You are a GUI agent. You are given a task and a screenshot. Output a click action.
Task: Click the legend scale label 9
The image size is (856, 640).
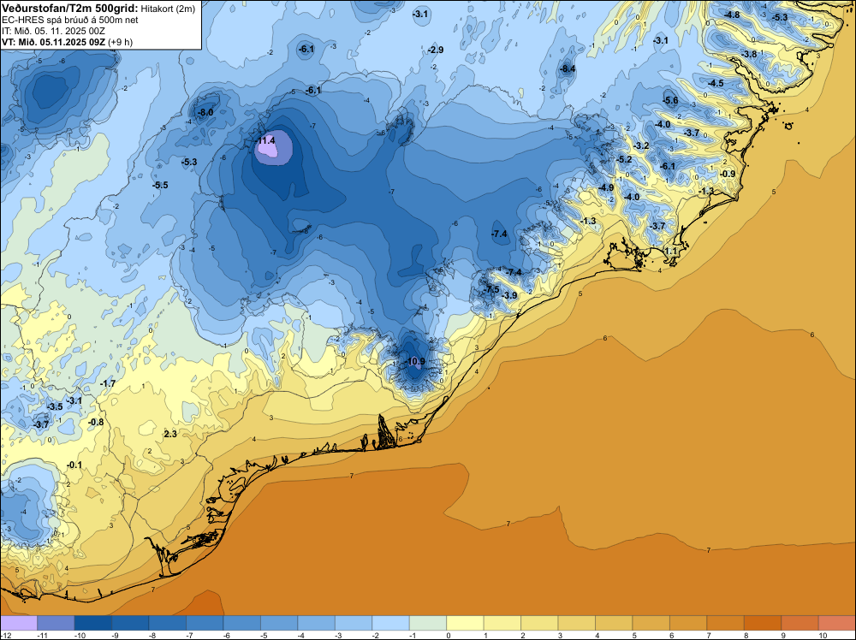pyautogui.click(x=782, y=635)
